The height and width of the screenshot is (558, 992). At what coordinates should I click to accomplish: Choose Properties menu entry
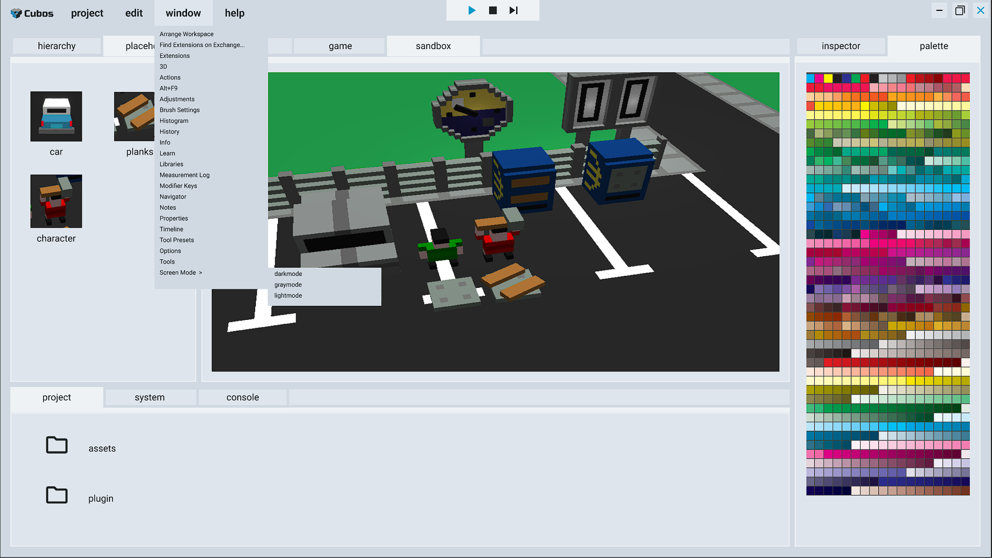[x=174, y=219]
